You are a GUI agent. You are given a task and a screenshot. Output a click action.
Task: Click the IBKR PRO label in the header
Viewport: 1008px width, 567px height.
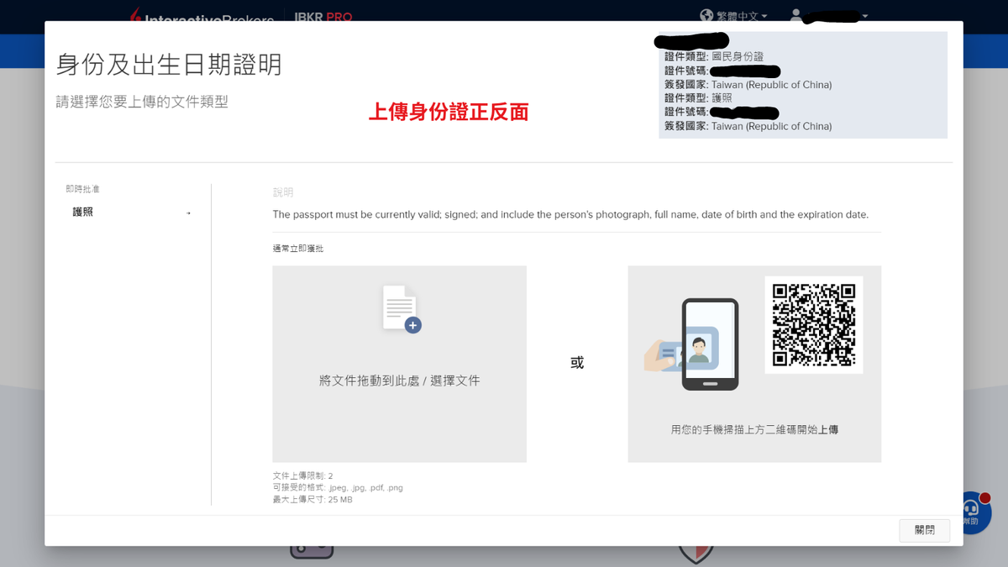(x=323, y=17)
